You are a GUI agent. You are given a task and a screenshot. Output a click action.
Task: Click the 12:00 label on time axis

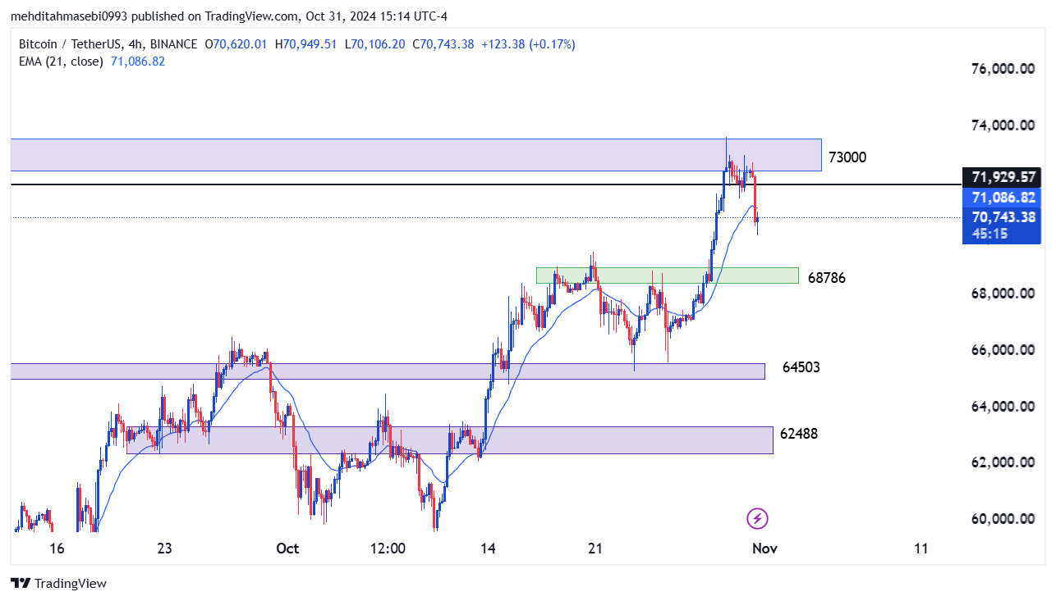[x=388, y=549]
